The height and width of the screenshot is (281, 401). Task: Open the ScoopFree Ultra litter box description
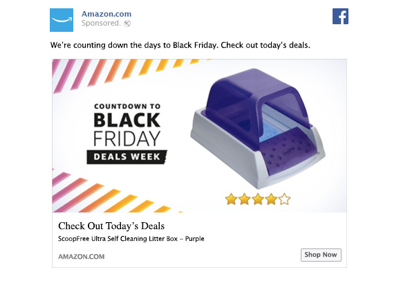131,239
